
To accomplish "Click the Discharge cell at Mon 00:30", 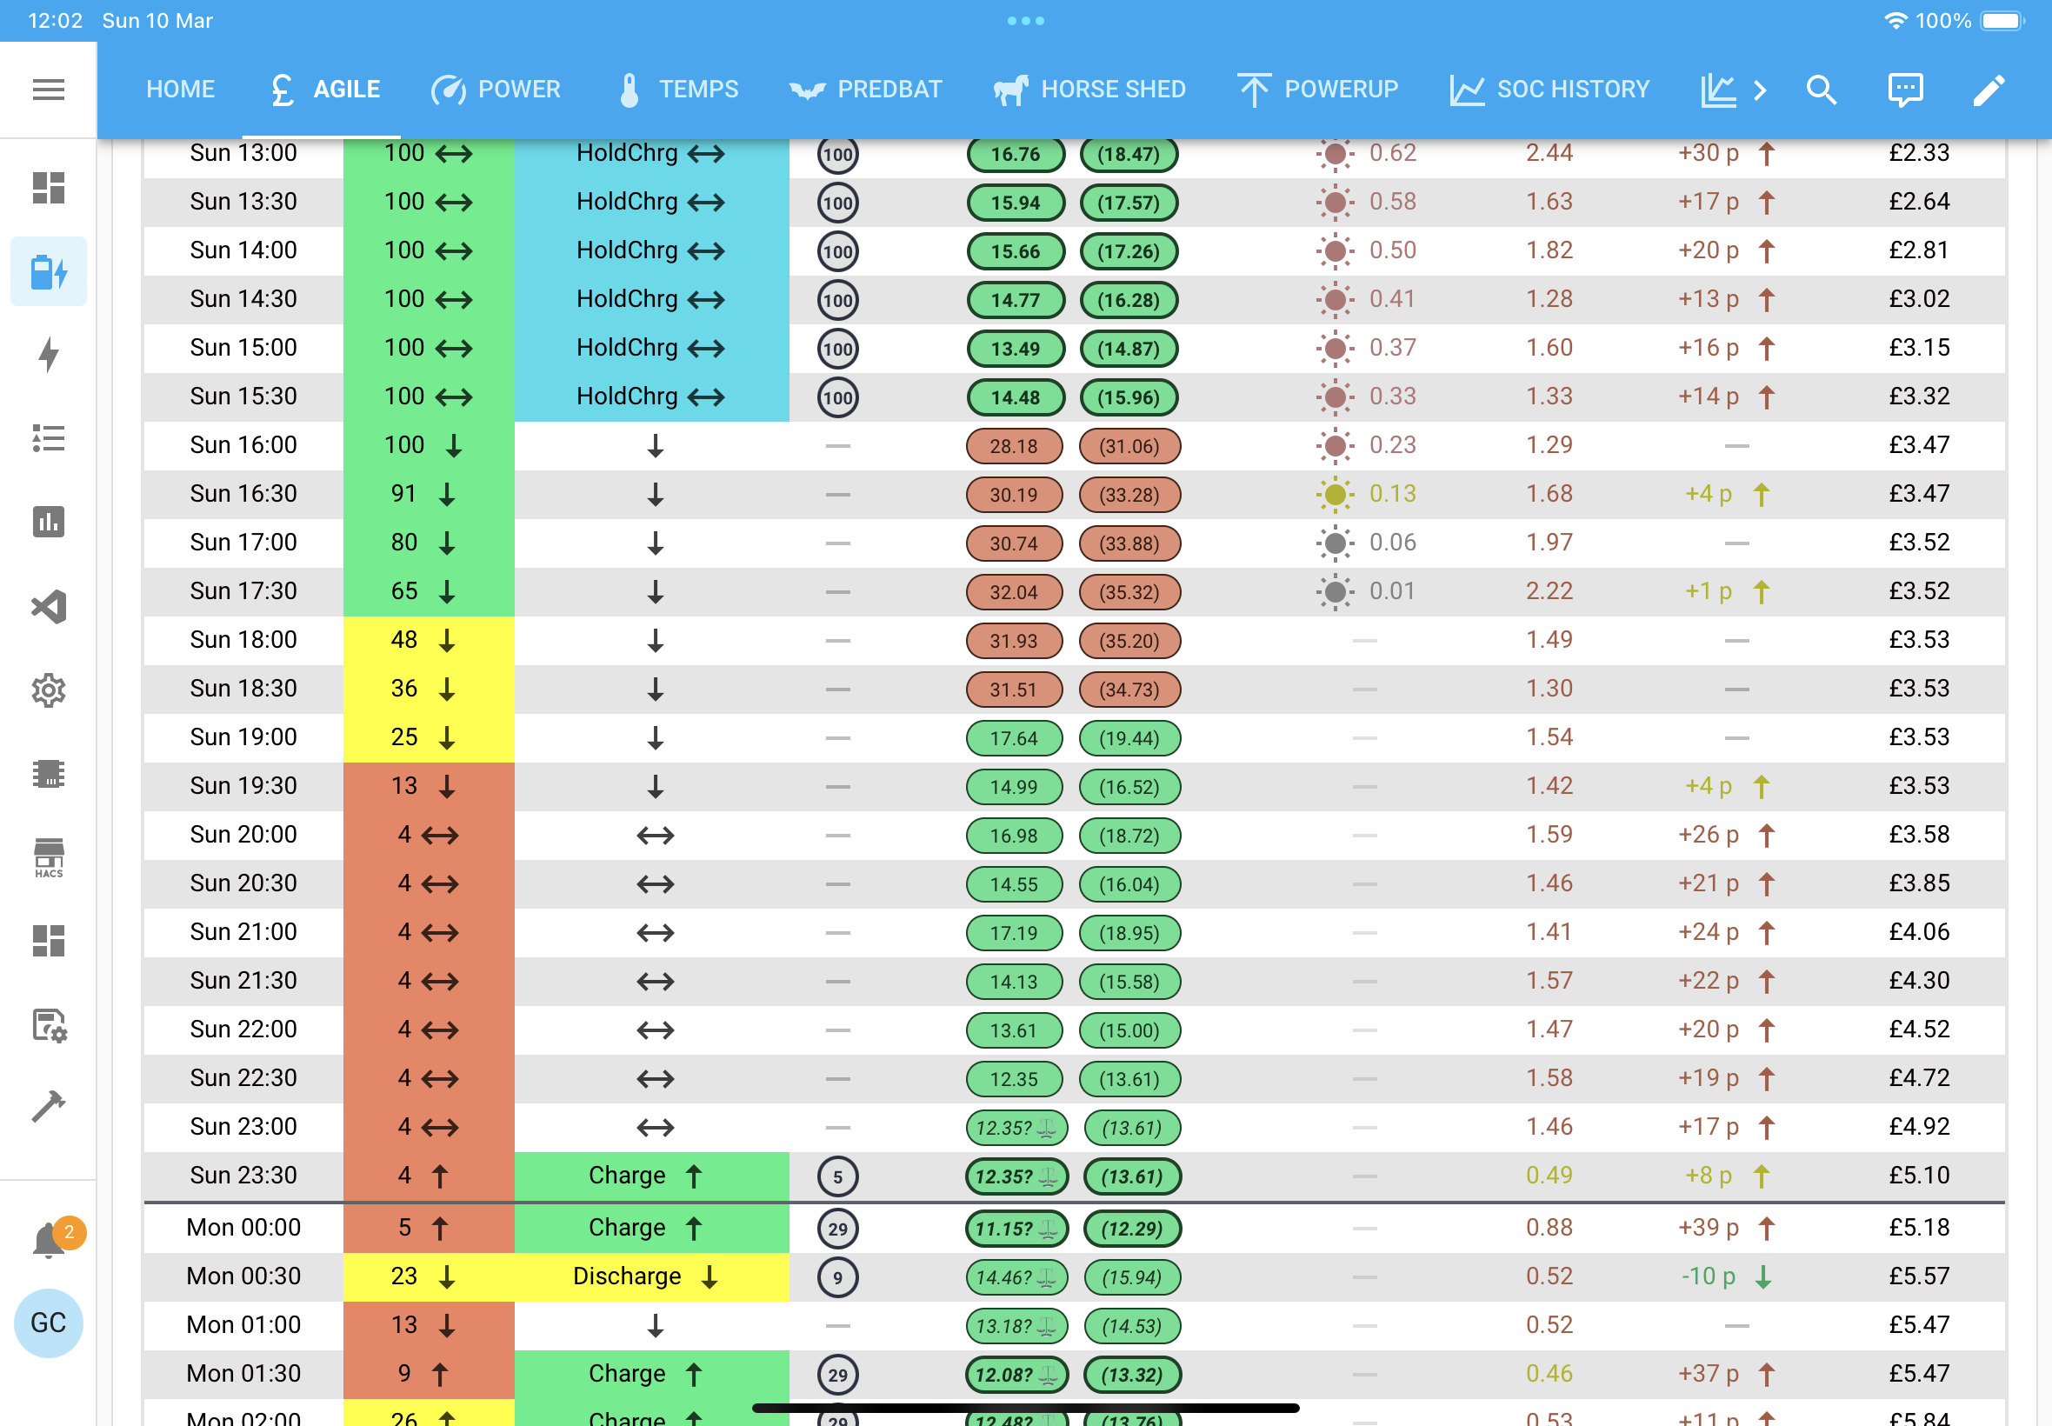I will pos(652,1276).
